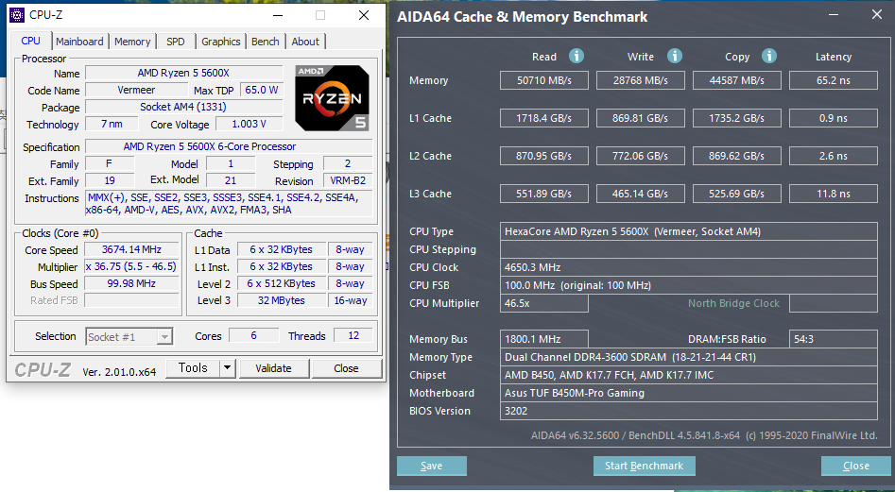Screen dimensions: 895x492
Task: Click the Package value Socket AM4 (1331)
Action: [183, 107]
